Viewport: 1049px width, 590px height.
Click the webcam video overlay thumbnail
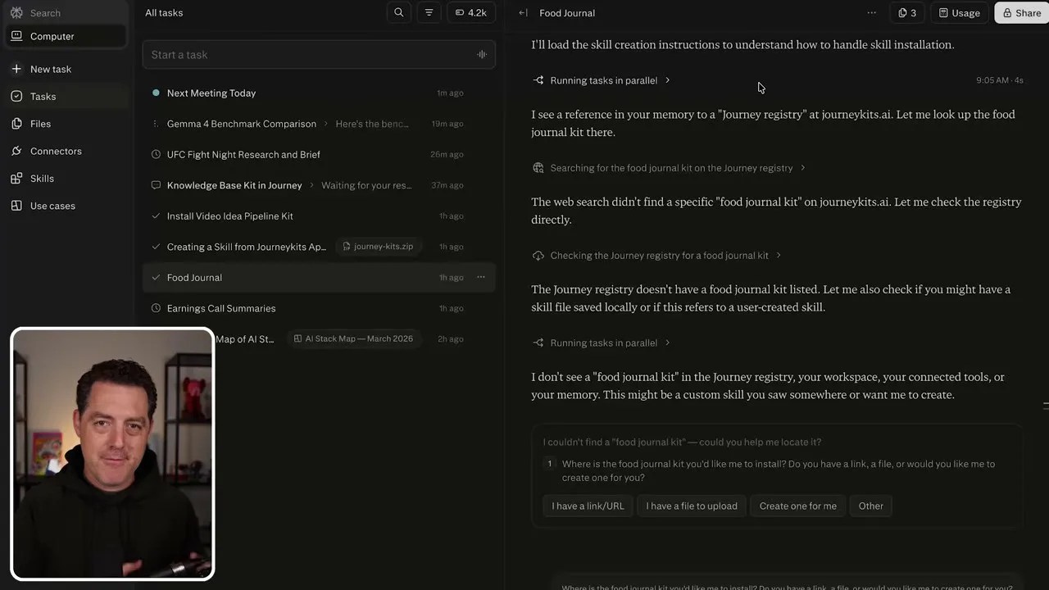(112, 454)
